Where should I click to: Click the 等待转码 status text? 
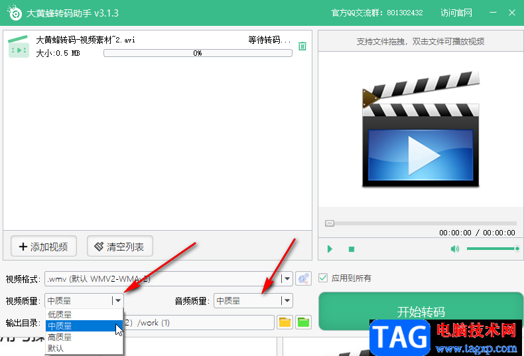tap(269, 40)
